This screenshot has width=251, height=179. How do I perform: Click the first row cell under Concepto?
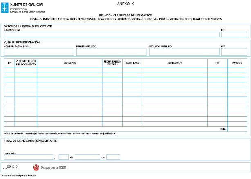click(69, 69)
